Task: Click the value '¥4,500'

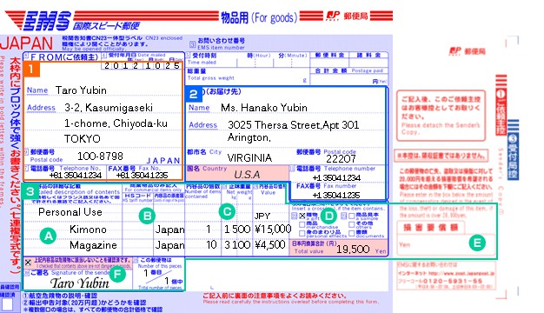Action: point(270,245)
